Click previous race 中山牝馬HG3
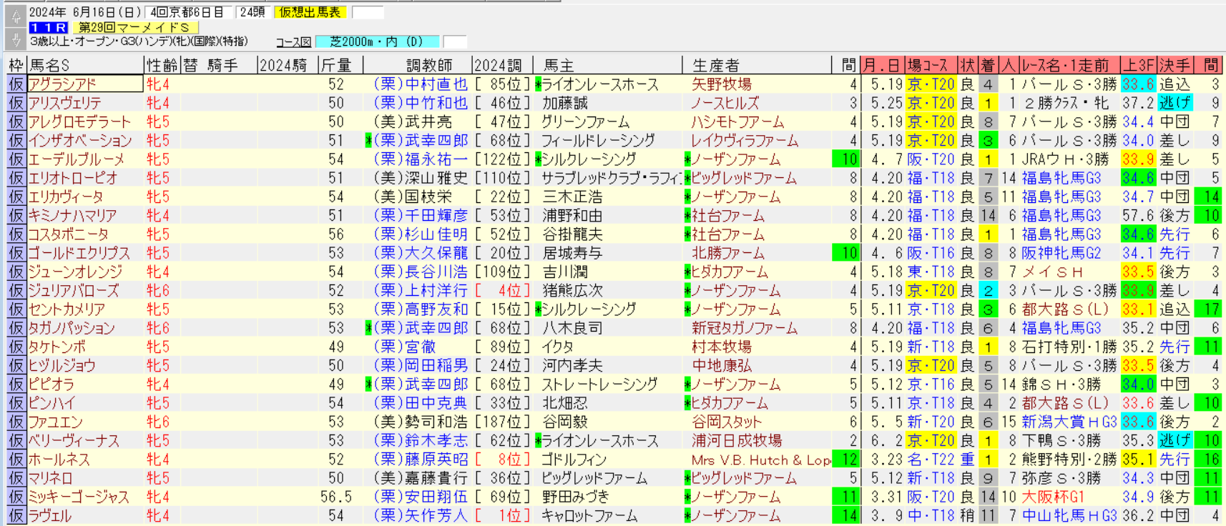The width and height of the screenshot is (1226, 526). pos(1069,515)
